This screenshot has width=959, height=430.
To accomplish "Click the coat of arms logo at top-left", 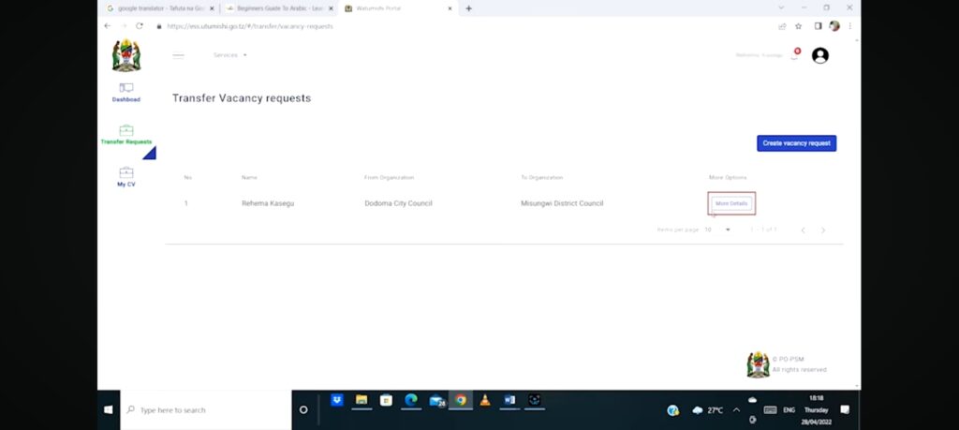I will tap(126, 56).
